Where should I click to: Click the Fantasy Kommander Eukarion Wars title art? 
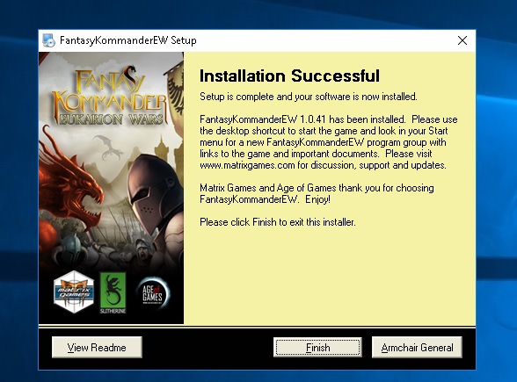(110, 96)
